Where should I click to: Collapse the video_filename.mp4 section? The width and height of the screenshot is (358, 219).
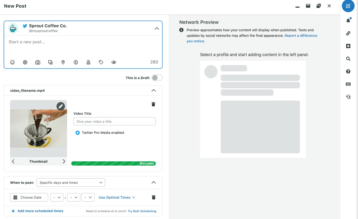tap(153, 90)
